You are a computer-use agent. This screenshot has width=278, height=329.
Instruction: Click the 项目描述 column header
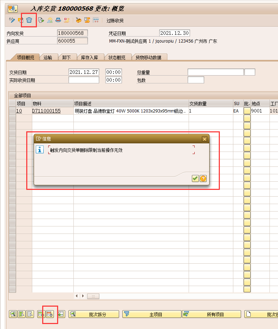pyautogui.click(x=131, y=103)
